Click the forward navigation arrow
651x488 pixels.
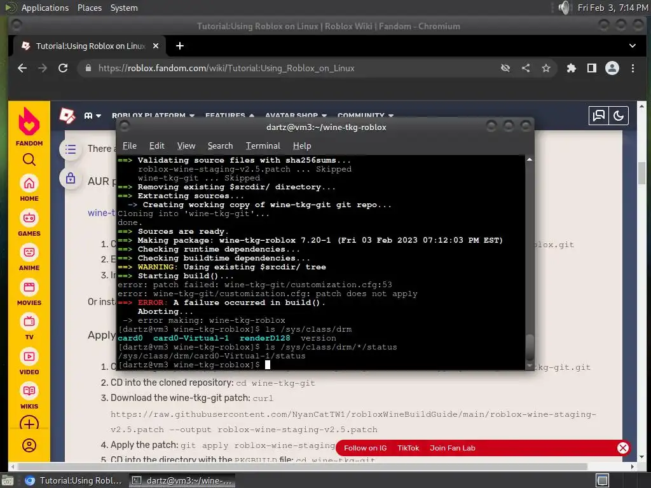pos(43,68)
